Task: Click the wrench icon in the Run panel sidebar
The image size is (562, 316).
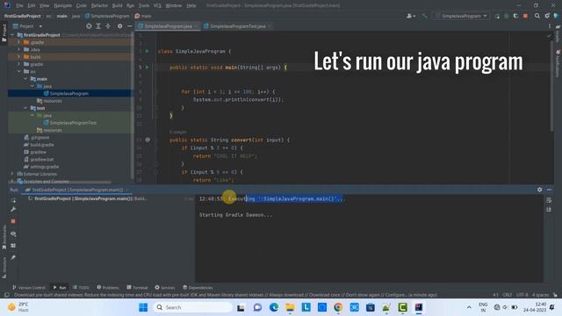Action: coord(13,209)
